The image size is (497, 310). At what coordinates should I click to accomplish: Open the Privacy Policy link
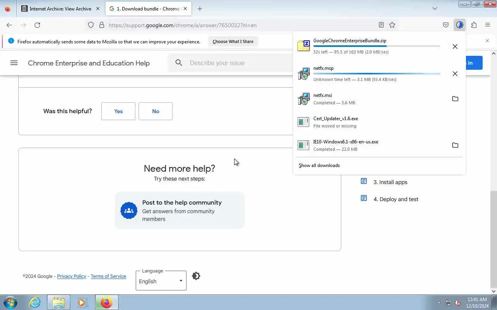pyautogui.click(x=71, y=276)
